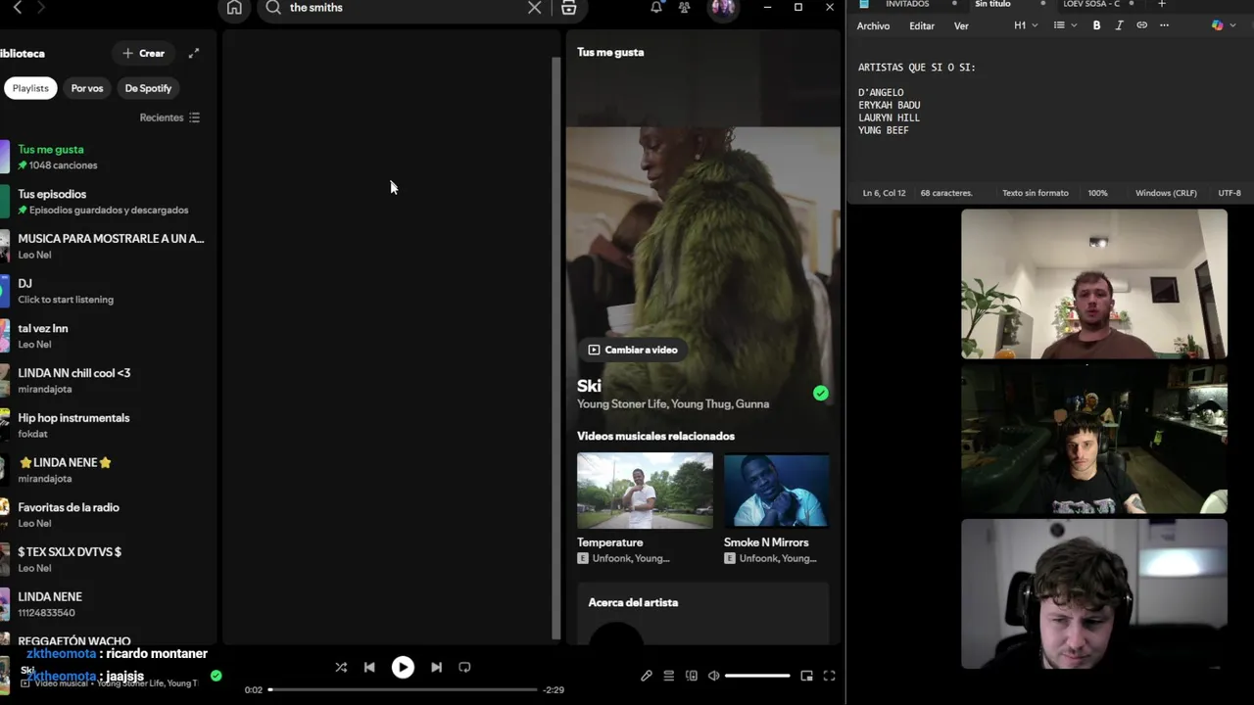Insert a link in Notepad

[x=1141, y=25]
